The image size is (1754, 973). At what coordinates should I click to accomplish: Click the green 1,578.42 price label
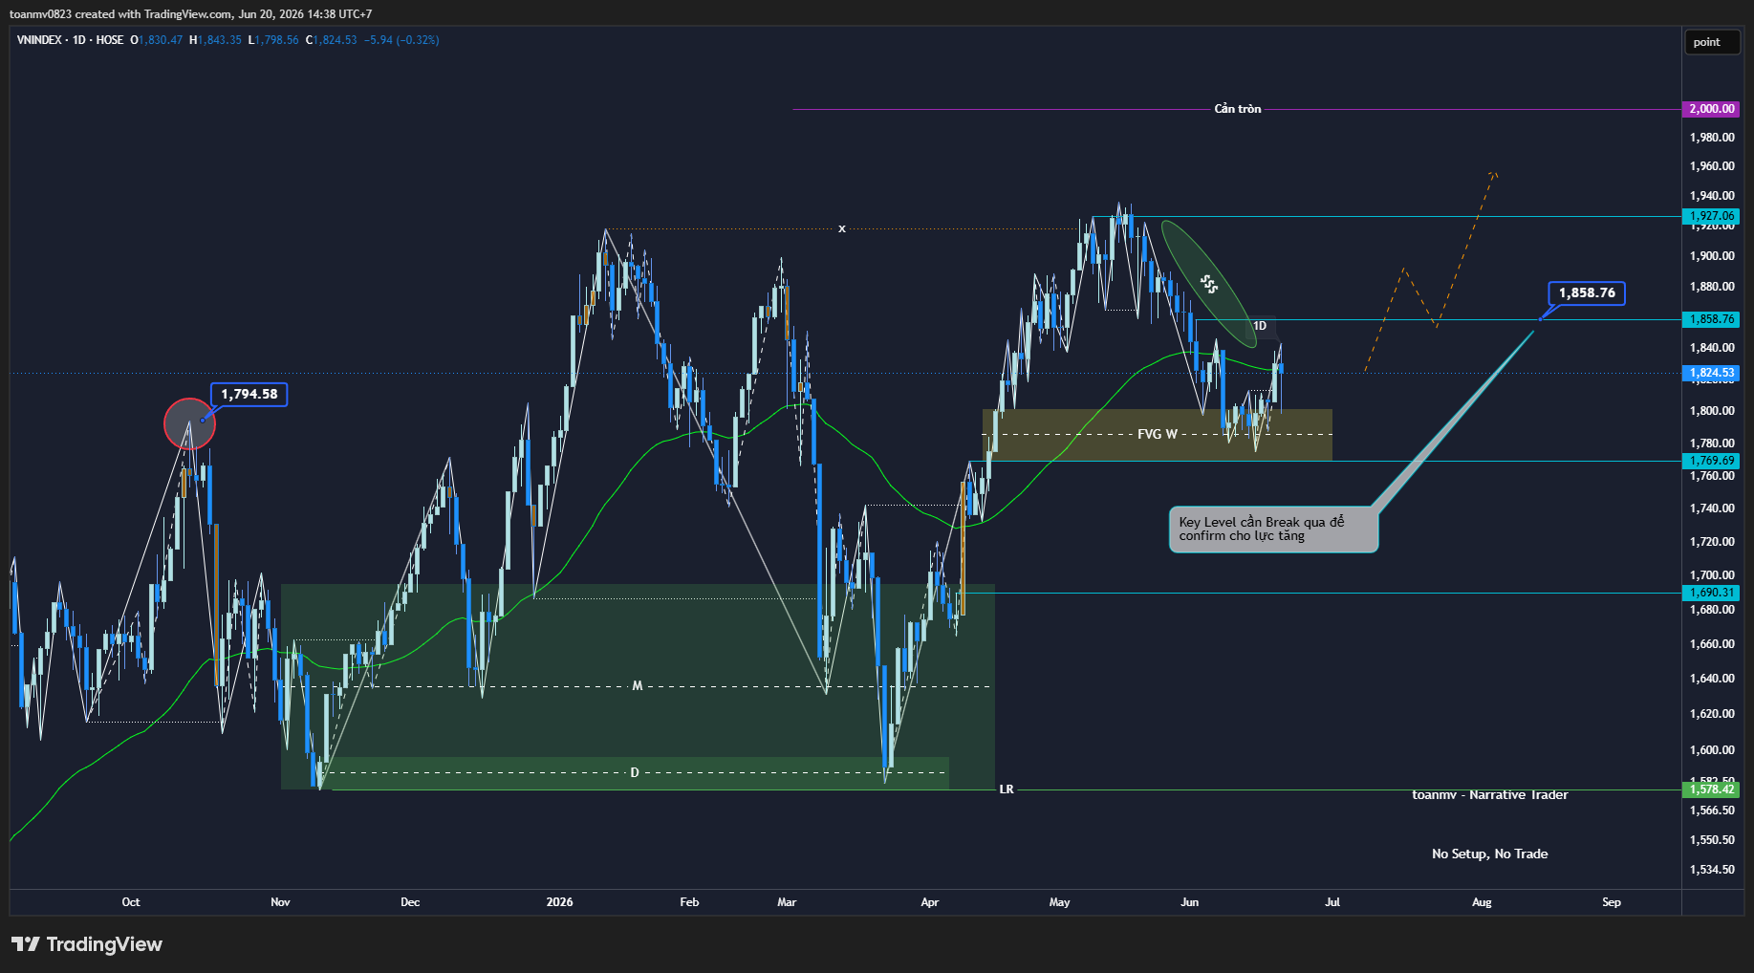click(x=1711, y=789)
